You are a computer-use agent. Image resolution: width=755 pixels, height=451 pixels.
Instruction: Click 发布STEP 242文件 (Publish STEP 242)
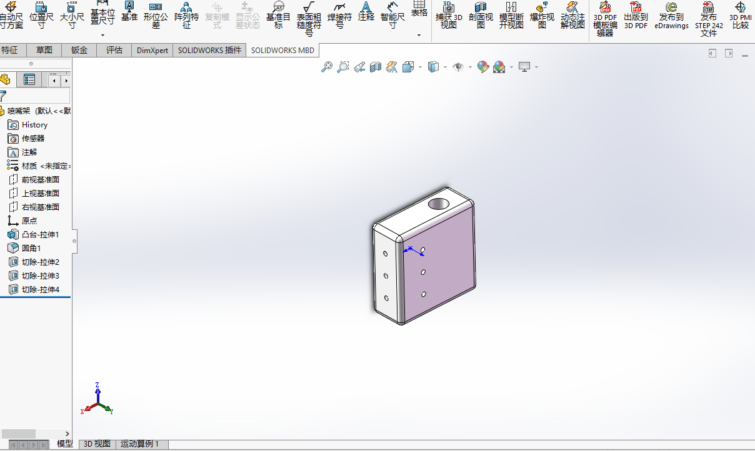(x=709, y=19)
